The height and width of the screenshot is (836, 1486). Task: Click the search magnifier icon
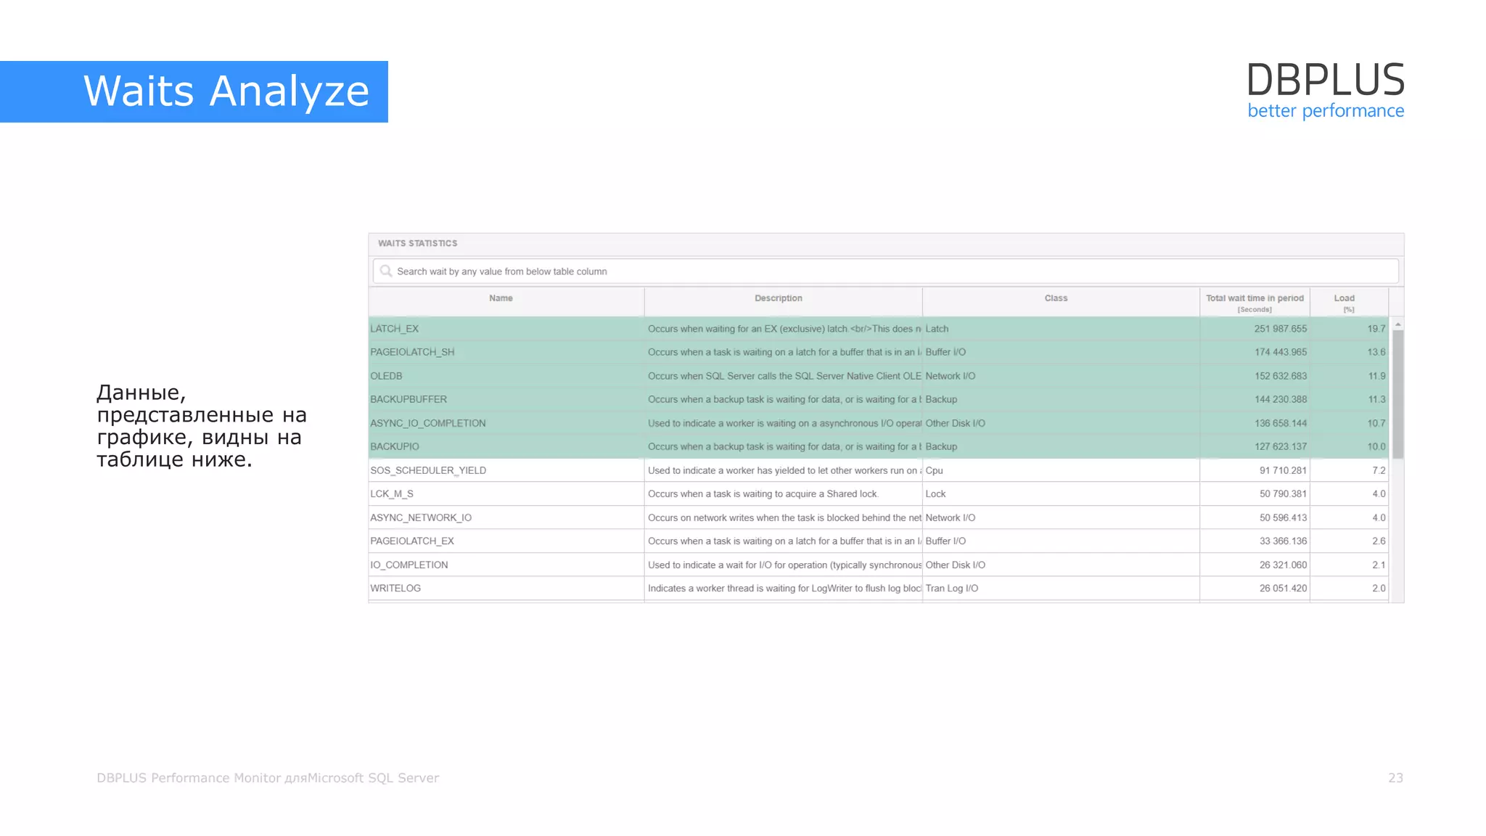[x=386, y=271]
